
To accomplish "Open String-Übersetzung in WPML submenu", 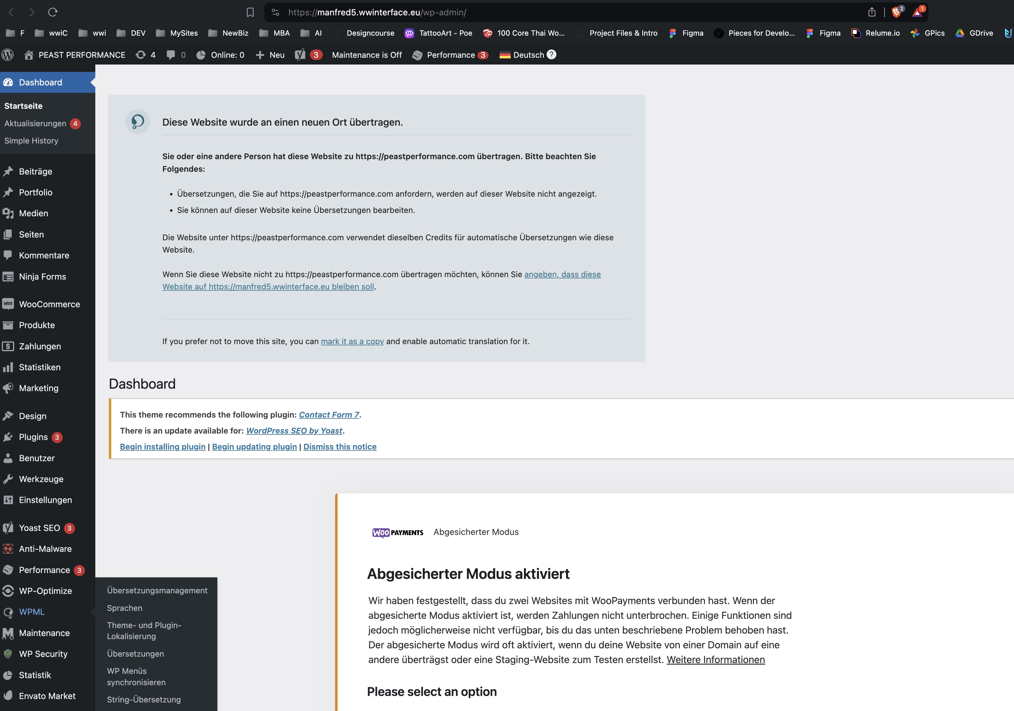I will click(144, 700).
